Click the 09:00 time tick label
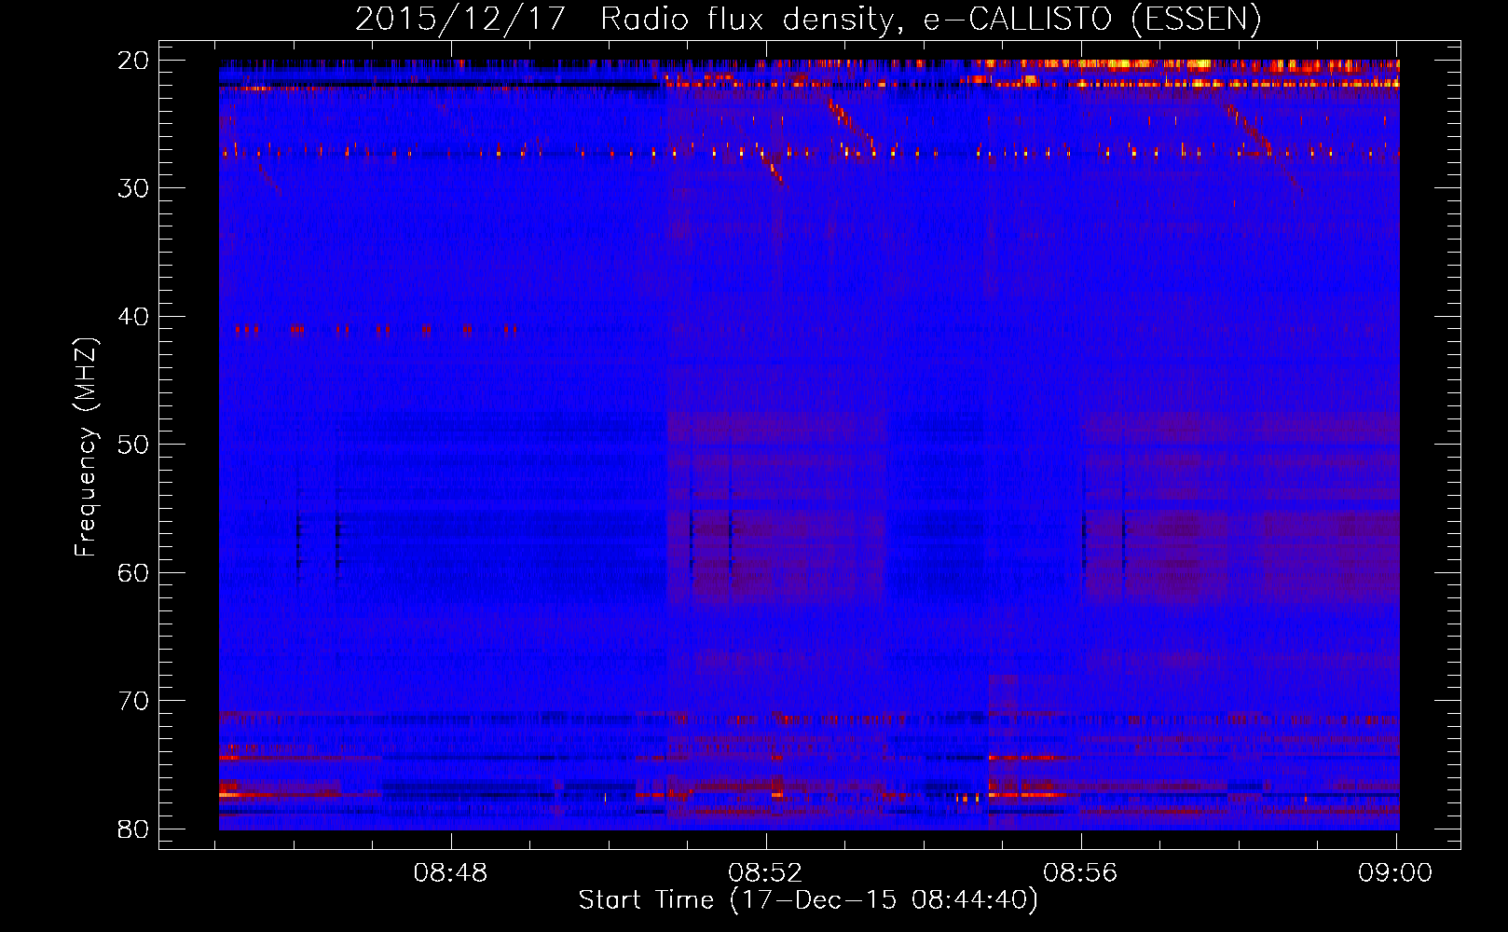The image size is (1508, 932). click(1395, 873)
